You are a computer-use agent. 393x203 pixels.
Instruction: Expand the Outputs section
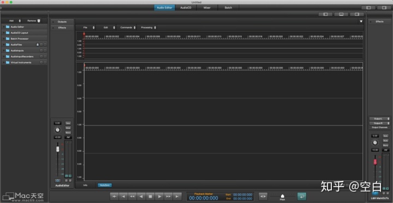pos(62,22)
